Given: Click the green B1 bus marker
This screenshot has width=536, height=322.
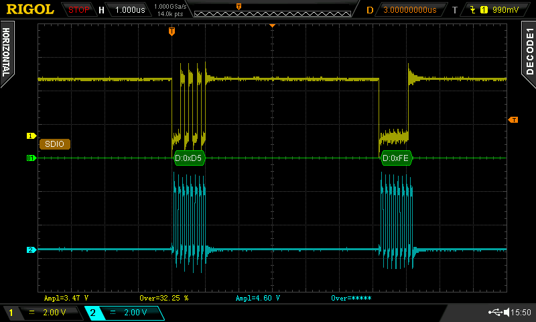Looking at the screenshot, I should pyautogui.click(x=30, y=158).
